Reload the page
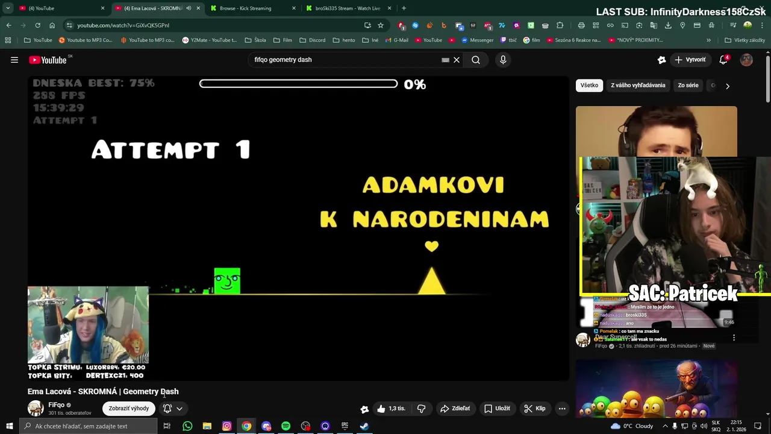Image resolution: width=771 pixels, height=434 pixels. tap(37, 25)
